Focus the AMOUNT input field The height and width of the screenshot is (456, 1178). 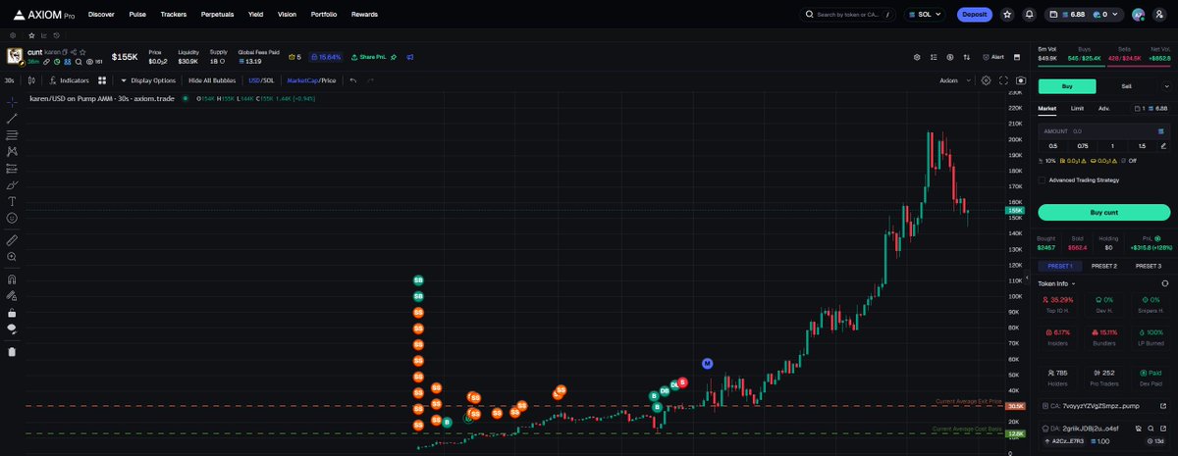click(1103, 130)
